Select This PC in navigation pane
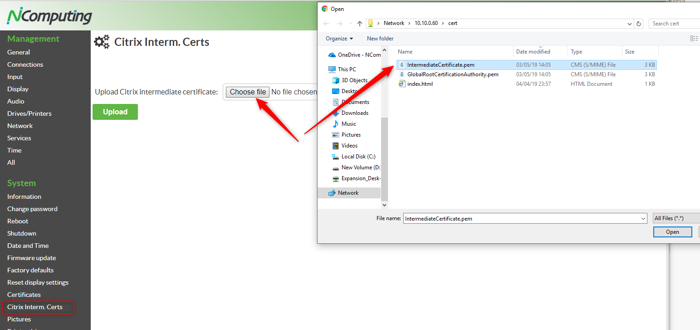700x330 pixels. (x=343, y=69)
